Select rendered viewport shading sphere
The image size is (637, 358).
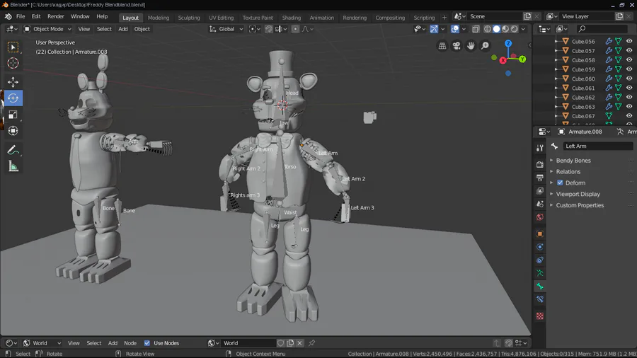(x=515, y=29)
